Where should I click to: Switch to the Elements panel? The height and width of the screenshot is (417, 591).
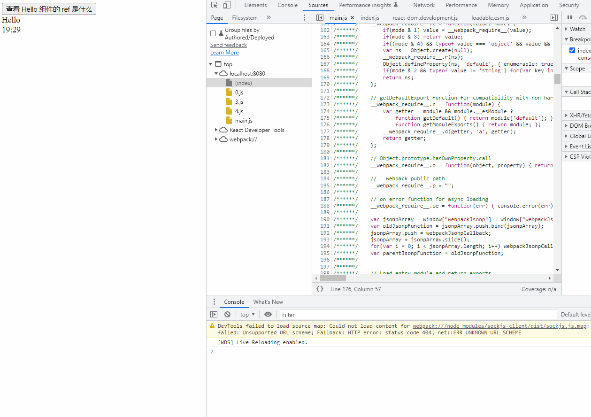[x=255, y=5]
